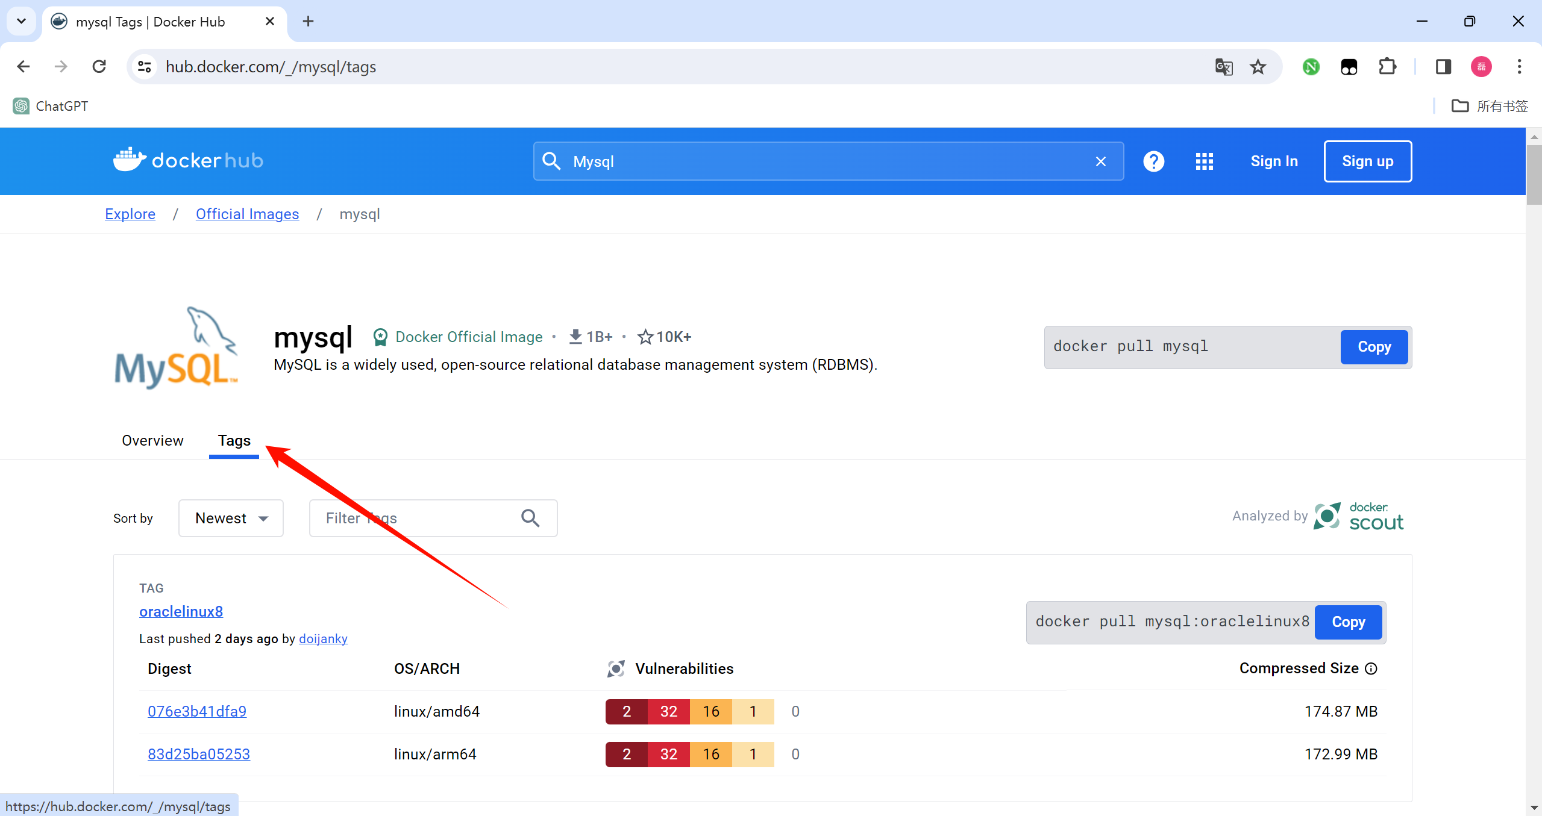Open the tab search chevron dropdown
The height and width of the screenshot is (816, 1542).
[x=21, y=22]
